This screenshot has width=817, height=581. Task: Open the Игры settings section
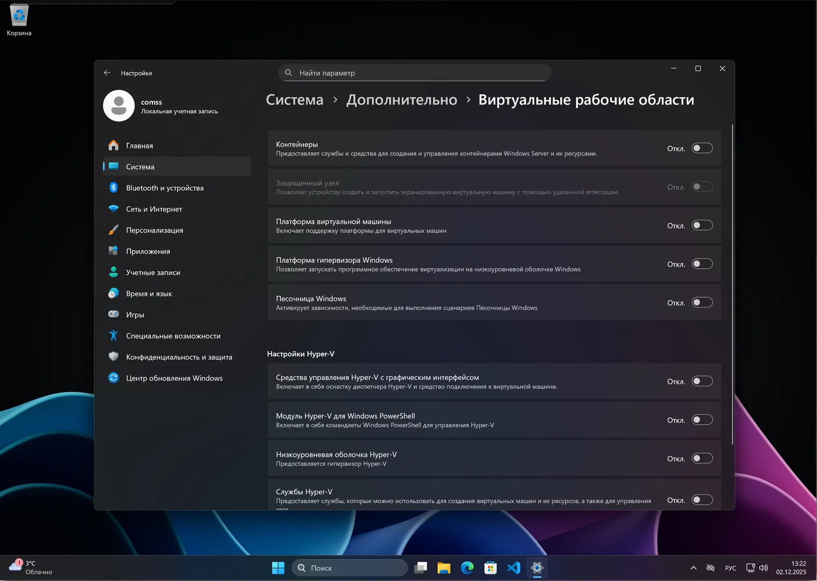point(177,314)
